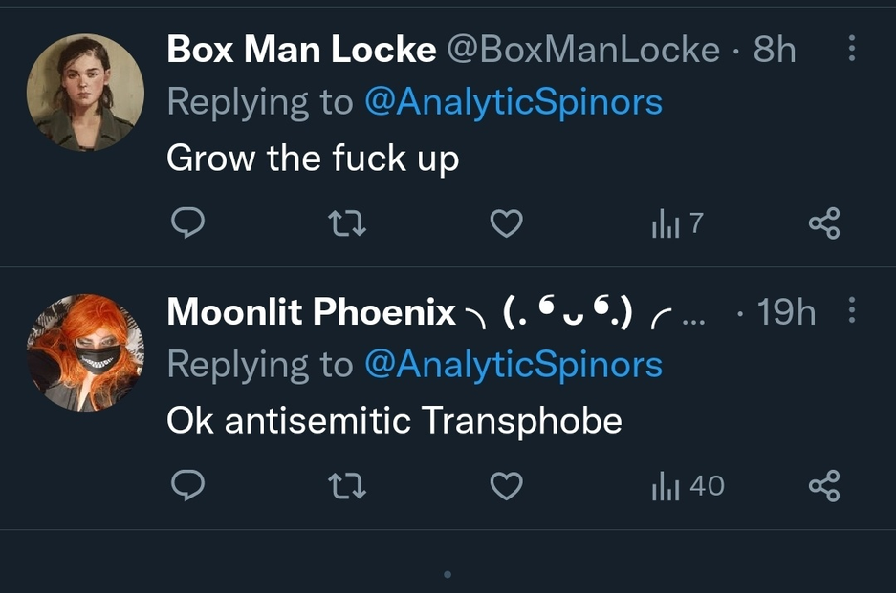
Task: Click the Moonlit Phoenix display name
Action: pyautogui.click(x=311, y=312)
